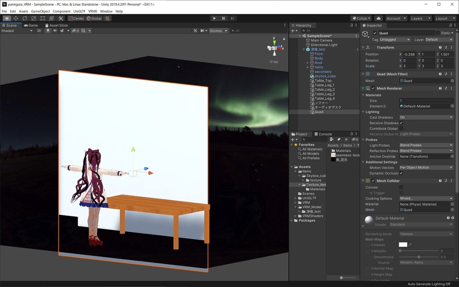The width and height of the screenshot is (459, 287).
Task: Step one frame forward
Action: 233,18
